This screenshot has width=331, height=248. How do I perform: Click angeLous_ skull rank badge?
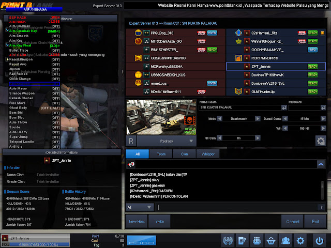[138, 83]
